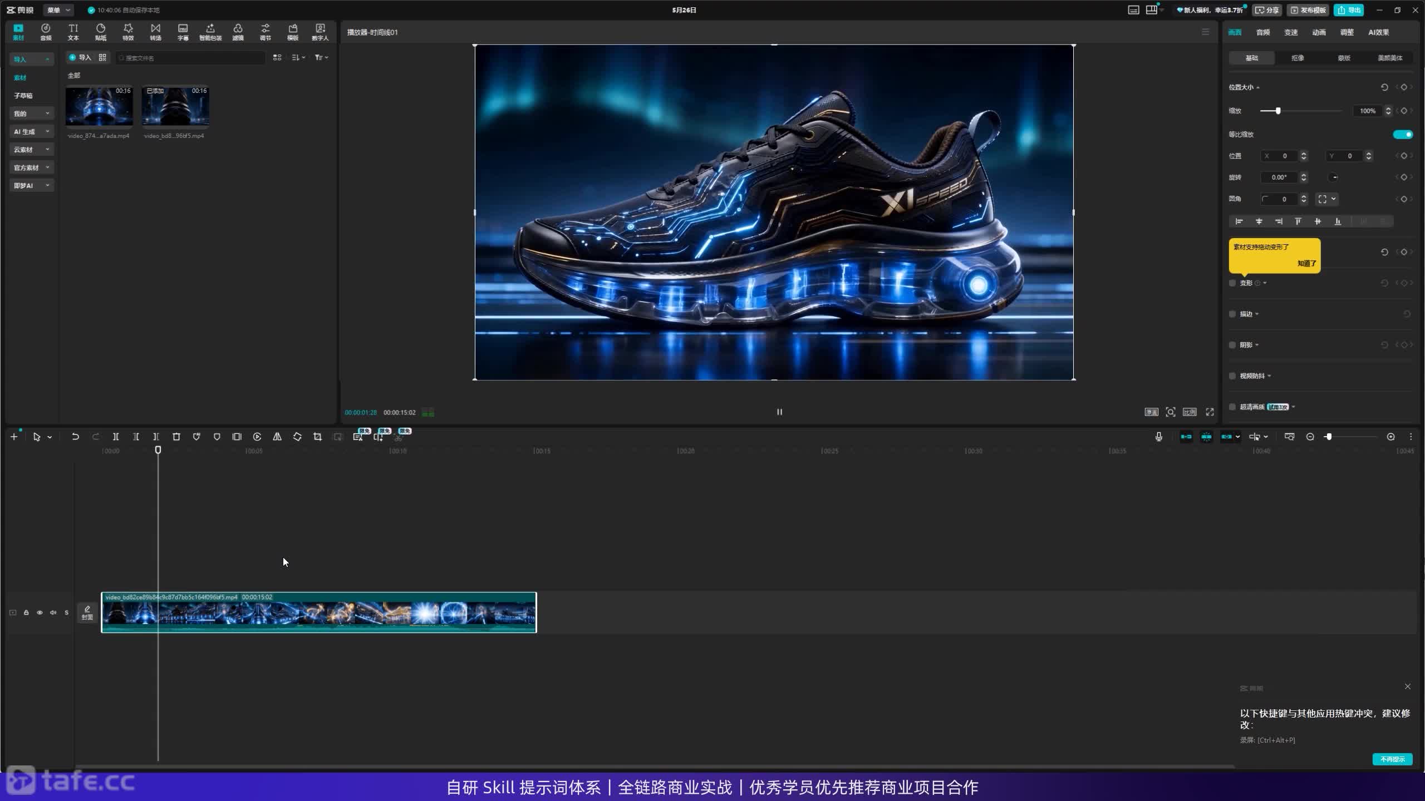Click the rotate icon in timeline toolbar
The image size is (1425, 801).
tap(297, 437)
